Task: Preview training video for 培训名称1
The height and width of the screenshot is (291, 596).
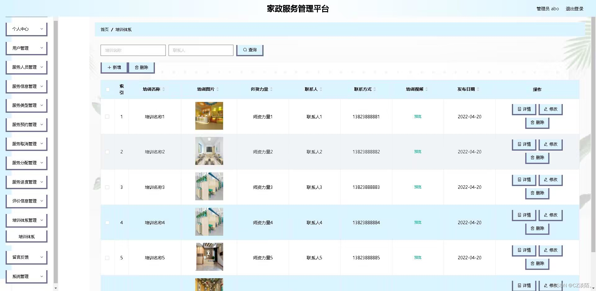Action: click(418, 117)
